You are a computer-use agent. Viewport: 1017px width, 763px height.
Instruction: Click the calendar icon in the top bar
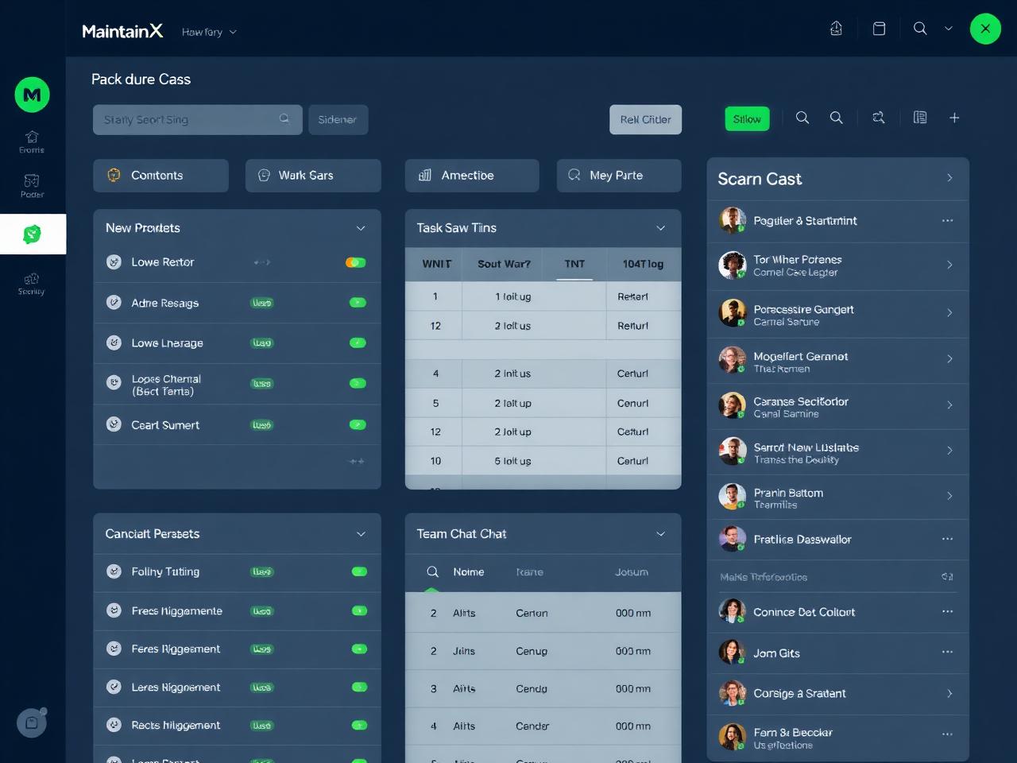point(879,29)
